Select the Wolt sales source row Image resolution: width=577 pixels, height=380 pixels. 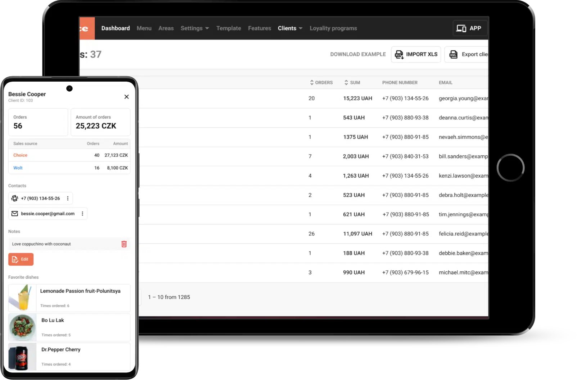coord(18,168)
